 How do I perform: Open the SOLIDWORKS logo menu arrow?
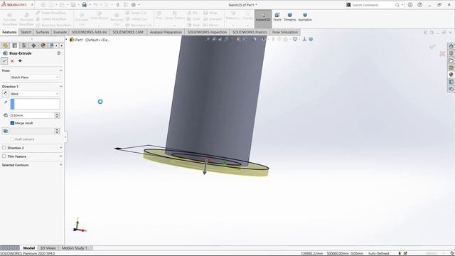[32, 5]
